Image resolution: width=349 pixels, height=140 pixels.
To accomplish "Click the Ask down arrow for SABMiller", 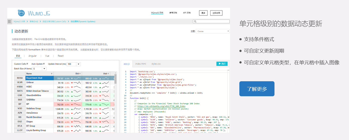I will pos(100,100).
